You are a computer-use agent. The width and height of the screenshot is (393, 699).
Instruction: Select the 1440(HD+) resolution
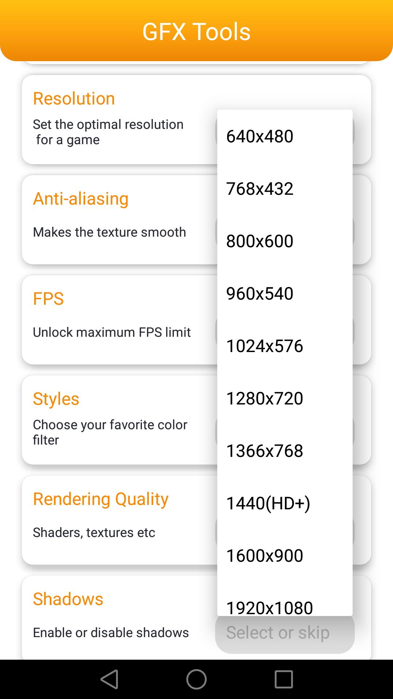pos(268,503)
